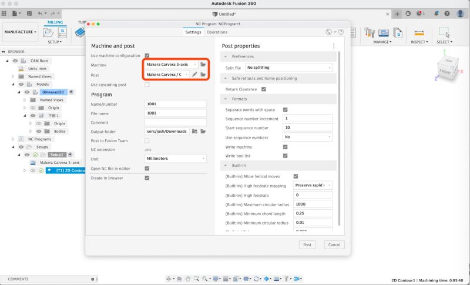Toggle Allow helical moves checkbox
Image resolution: width=470 pixels, height=285 pixels.
[x=296, y=176]
